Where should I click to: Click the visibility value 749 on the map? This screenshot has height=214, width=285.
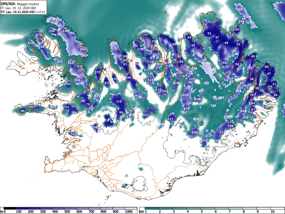point(213,106)
